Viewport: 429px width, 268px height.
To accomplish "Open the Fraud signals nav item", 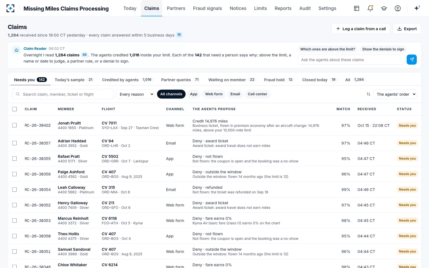I will 207,8.
